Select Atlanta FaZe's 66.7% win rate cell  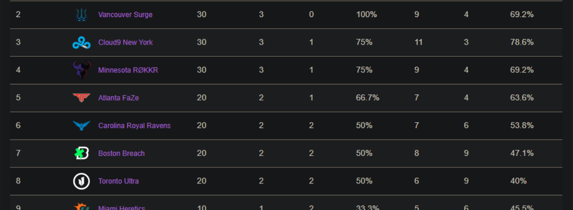tap(367, 98)
